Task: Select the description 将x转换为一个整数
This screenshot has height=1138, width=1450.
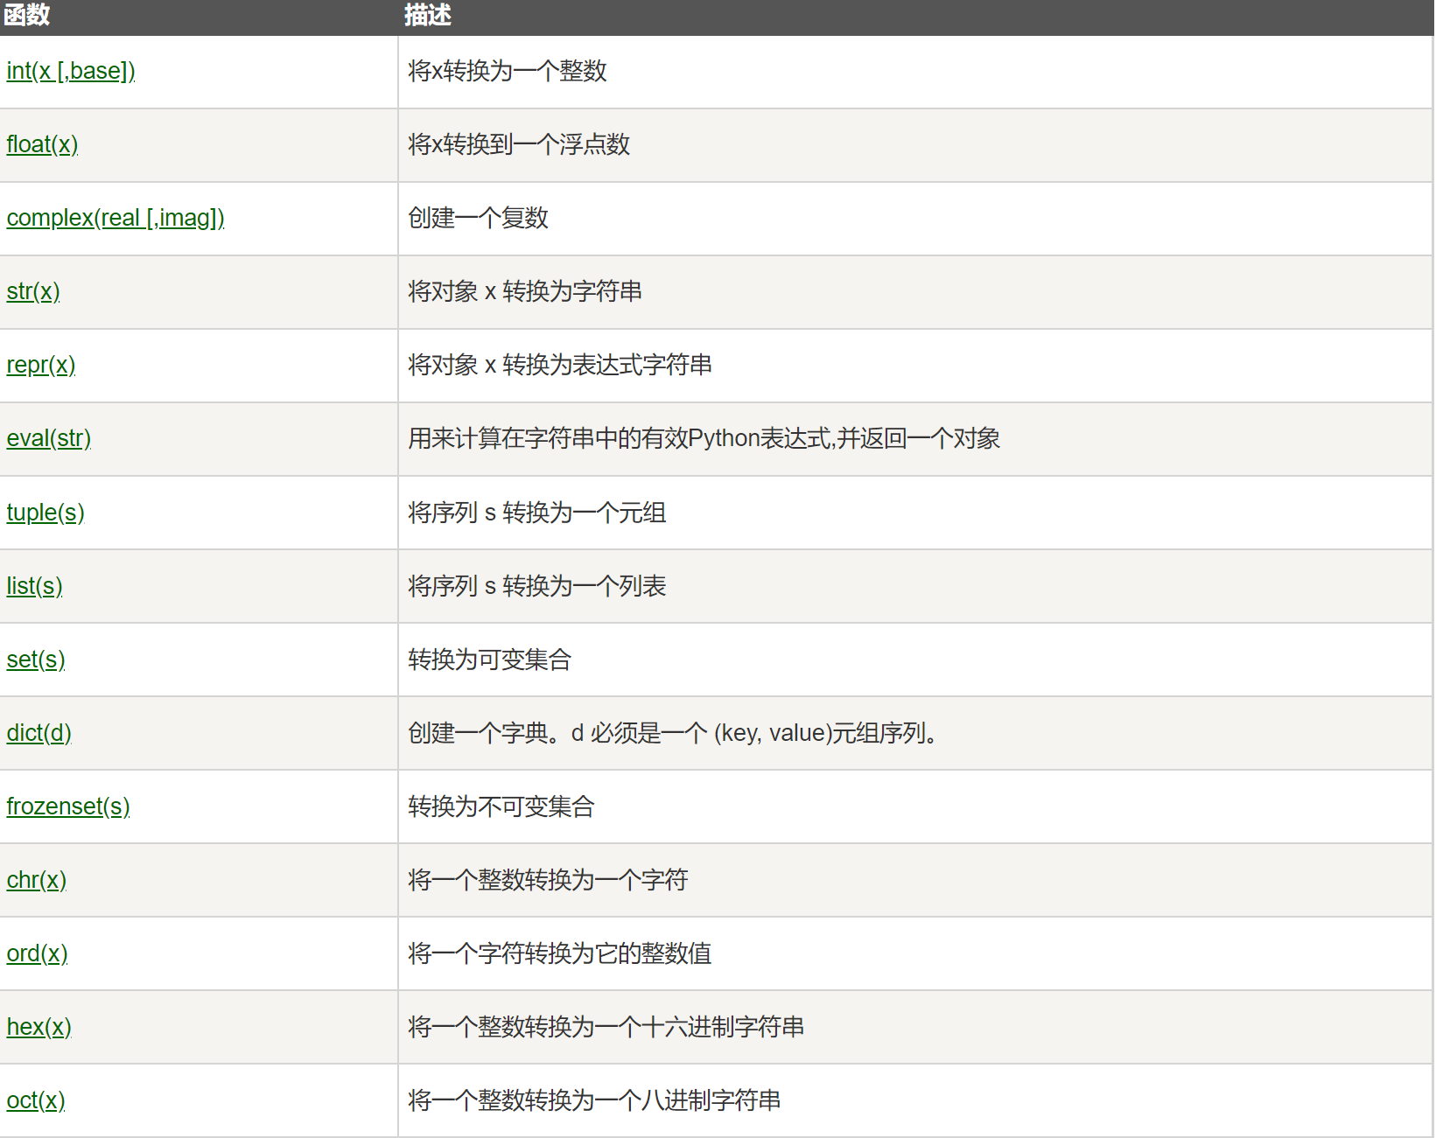Action: (508, 71)
